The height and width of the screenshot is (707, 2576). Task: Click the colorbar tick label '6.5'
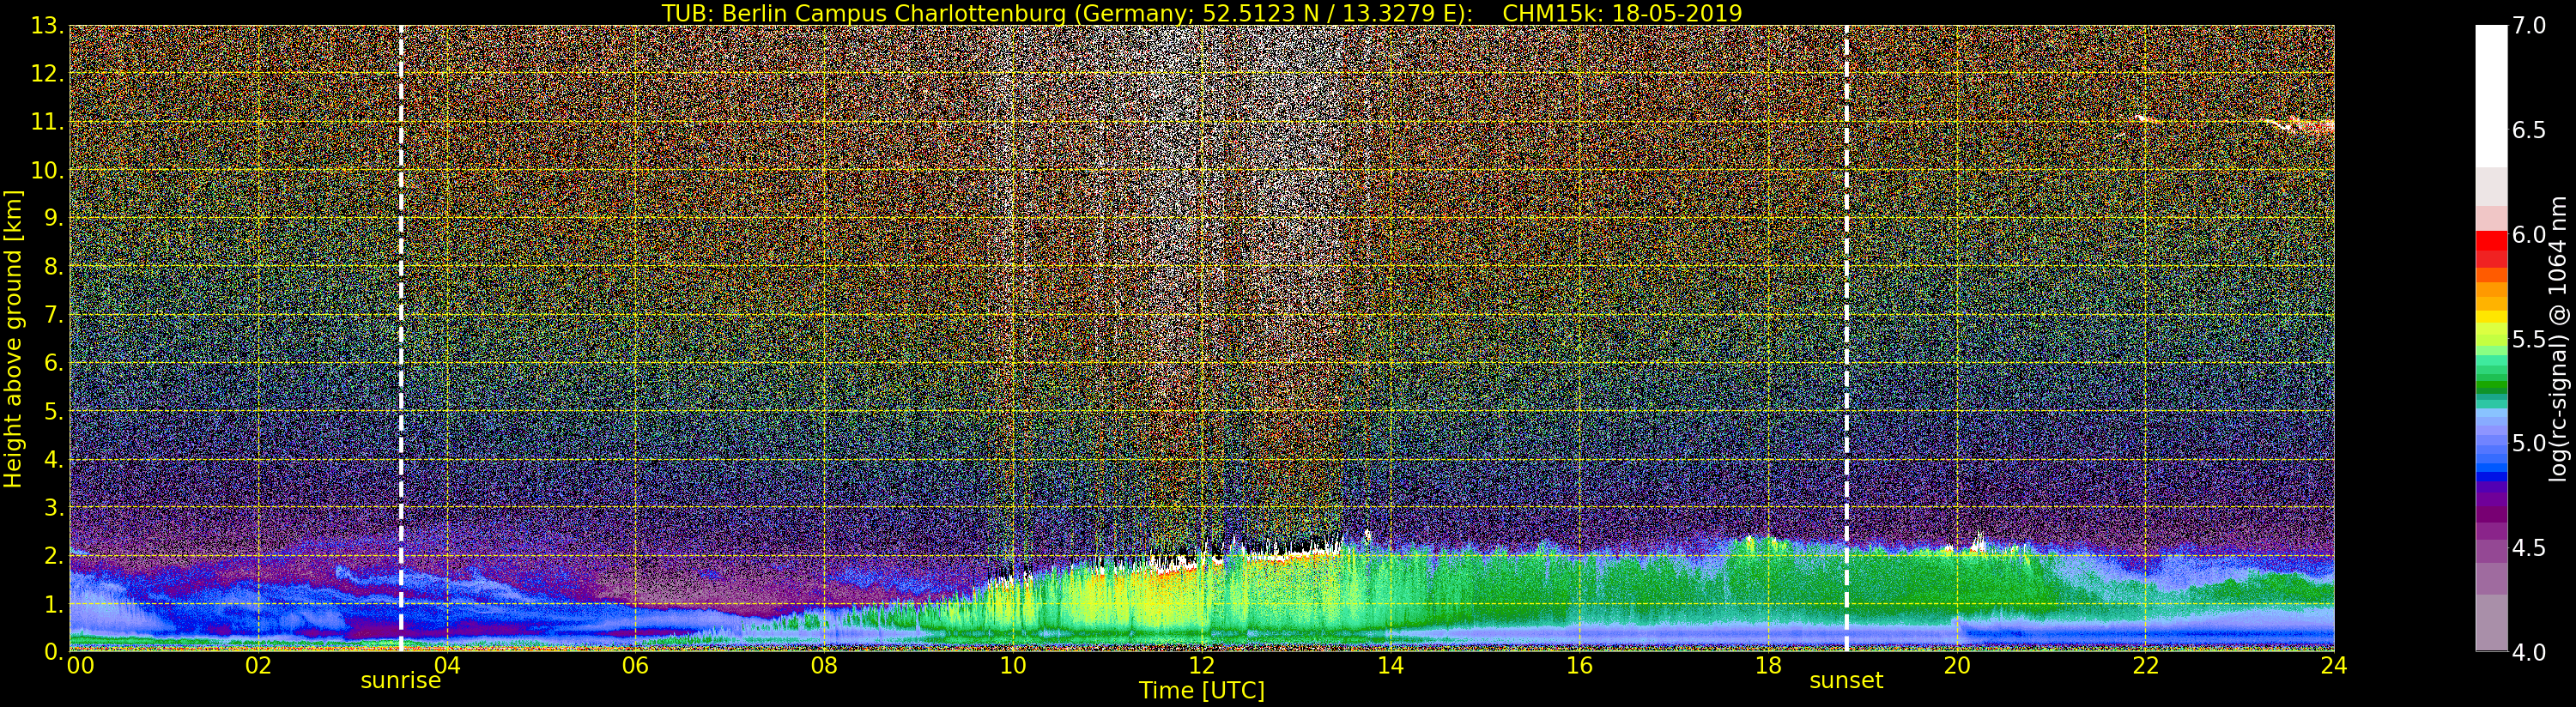click(2529, 130)
